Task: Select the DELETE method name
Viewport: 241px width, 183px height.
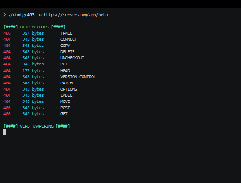Action: pyautogui.click(x=67, y=52)
